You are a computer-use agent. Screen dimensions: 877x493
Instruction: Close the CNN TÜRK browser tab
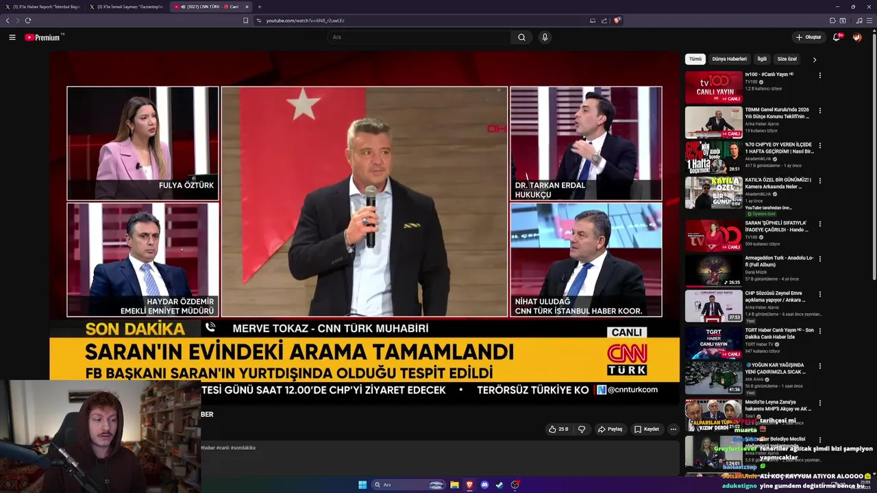point(247,7)
